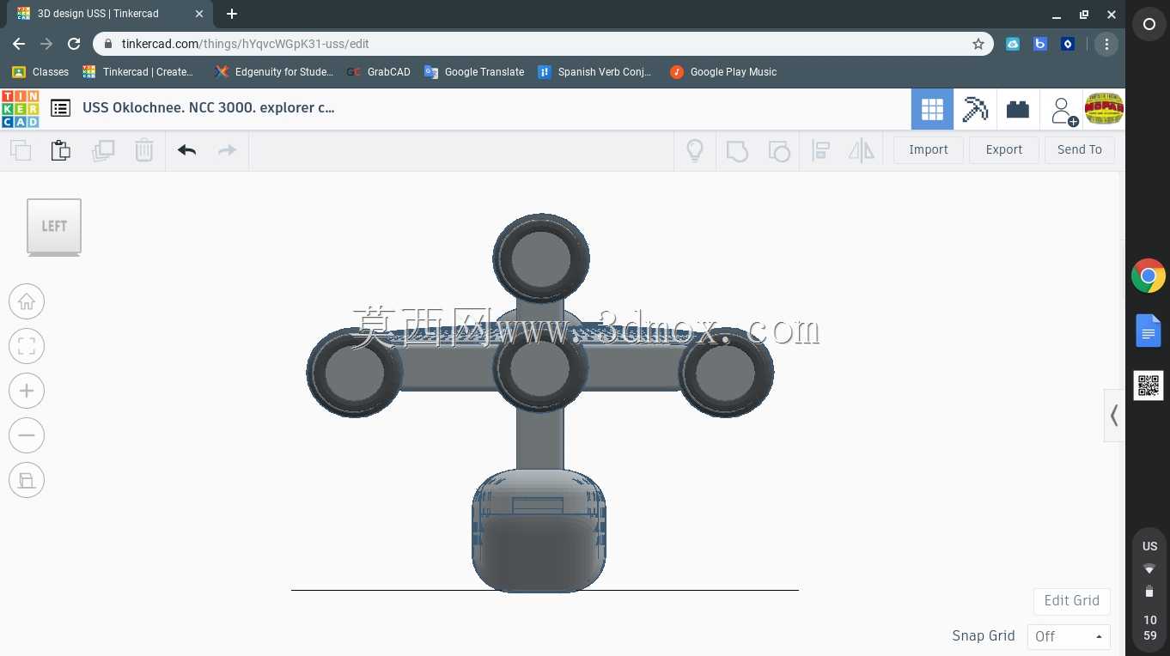
Task: Expand the collapsed shapes panel arrow
Action: coord(1114,416)
